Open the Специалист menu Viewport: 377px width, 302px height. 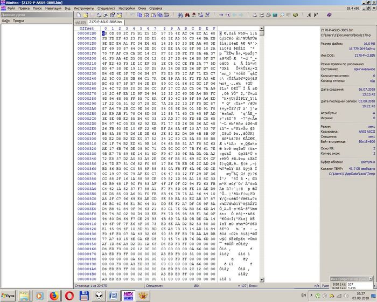point(108,9)
